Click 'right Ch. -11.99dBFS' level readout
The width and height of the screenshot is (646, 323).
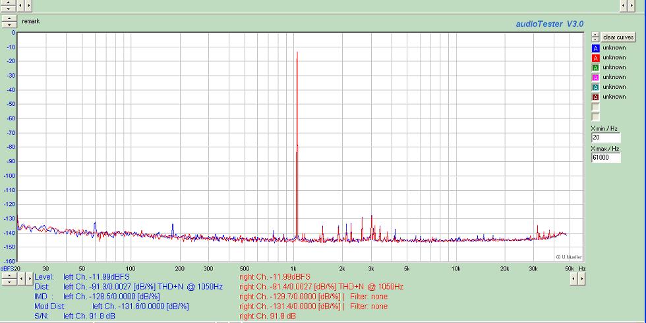click(x=274, y=277)
